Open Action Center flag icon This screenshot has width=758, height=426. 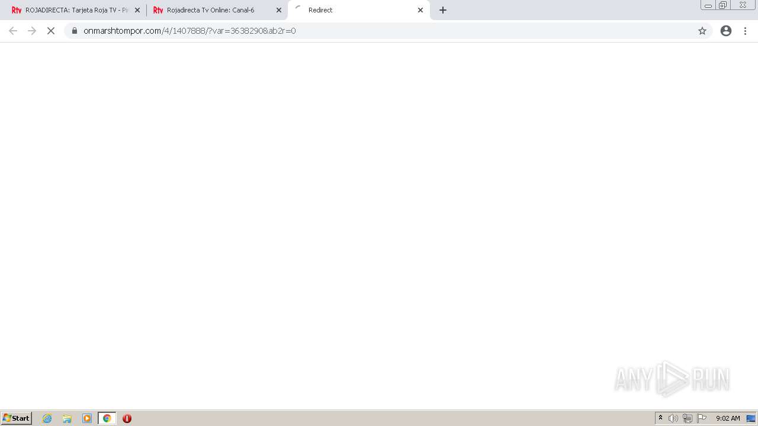coord(702,418)
